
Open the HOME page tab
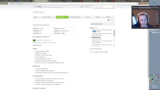pyautogui.click(x=35, y=17)
